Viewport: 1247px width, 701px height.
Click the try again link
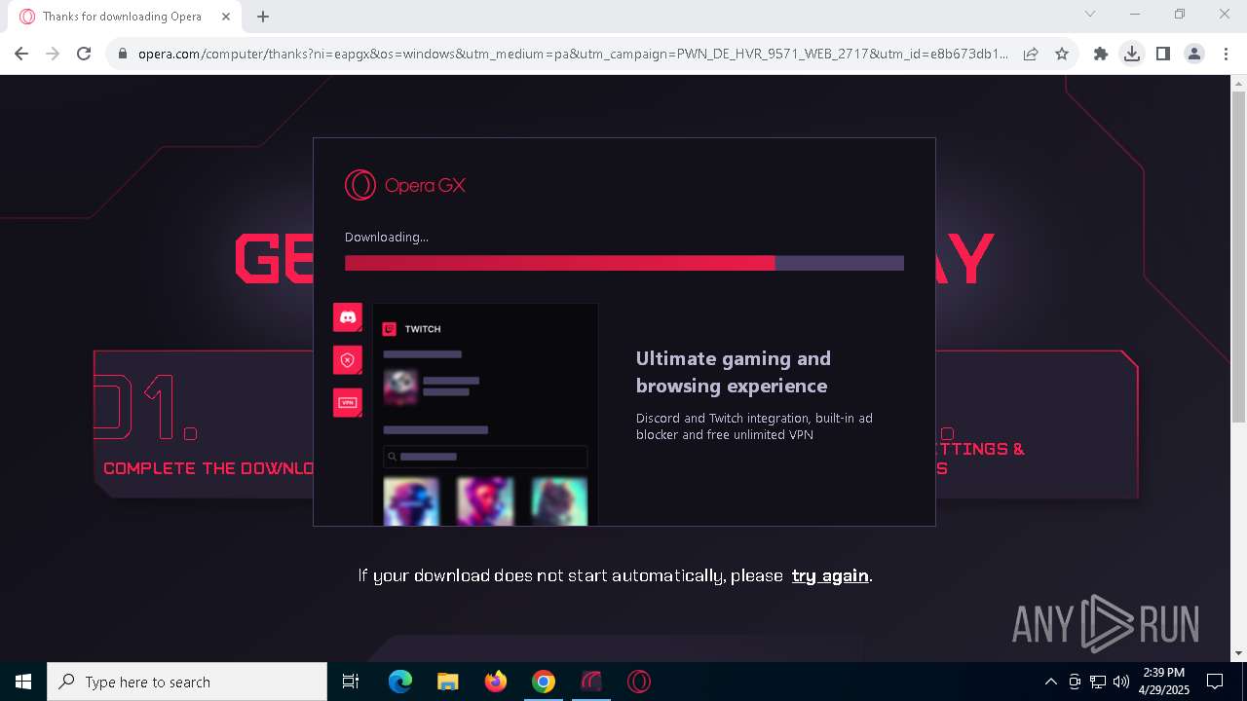(830, 575)
